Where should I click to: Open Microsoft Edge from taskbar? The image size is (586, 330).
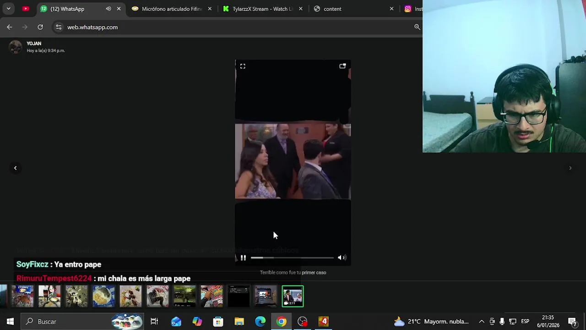tap(260, 321)
